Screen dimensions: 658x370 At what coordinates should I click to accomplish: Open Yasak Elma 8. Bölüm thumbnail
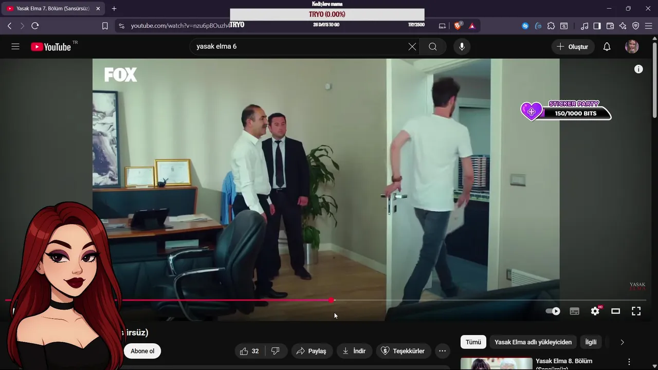[497, 363]
